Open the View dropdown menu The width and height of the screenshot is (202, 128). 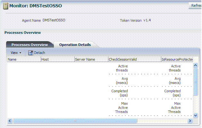[16, 53]
